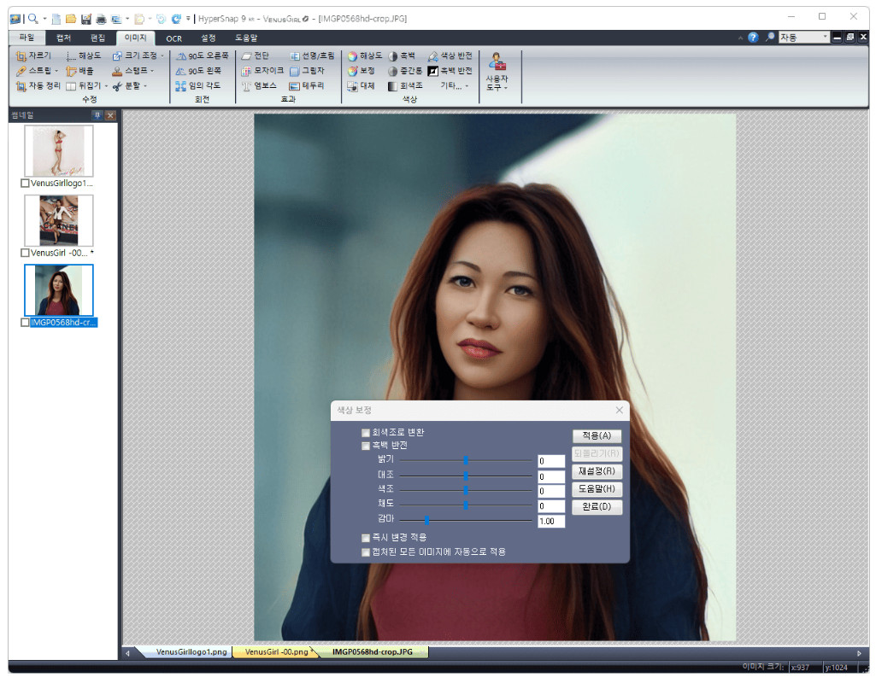
Task: Select the 자르기 (Crop) tool
Action: 33,55
